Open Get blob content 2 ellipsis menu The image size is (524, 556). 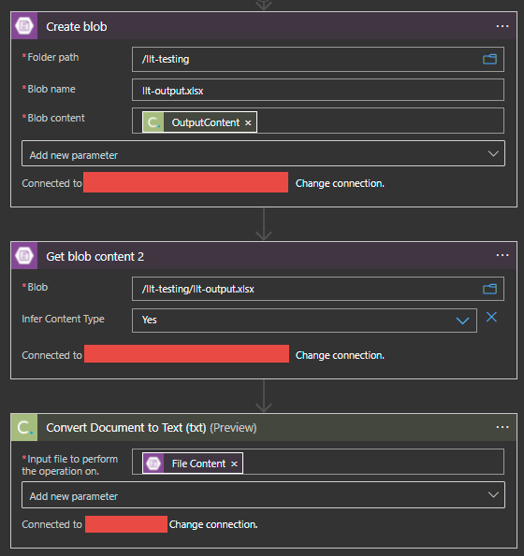502,255
